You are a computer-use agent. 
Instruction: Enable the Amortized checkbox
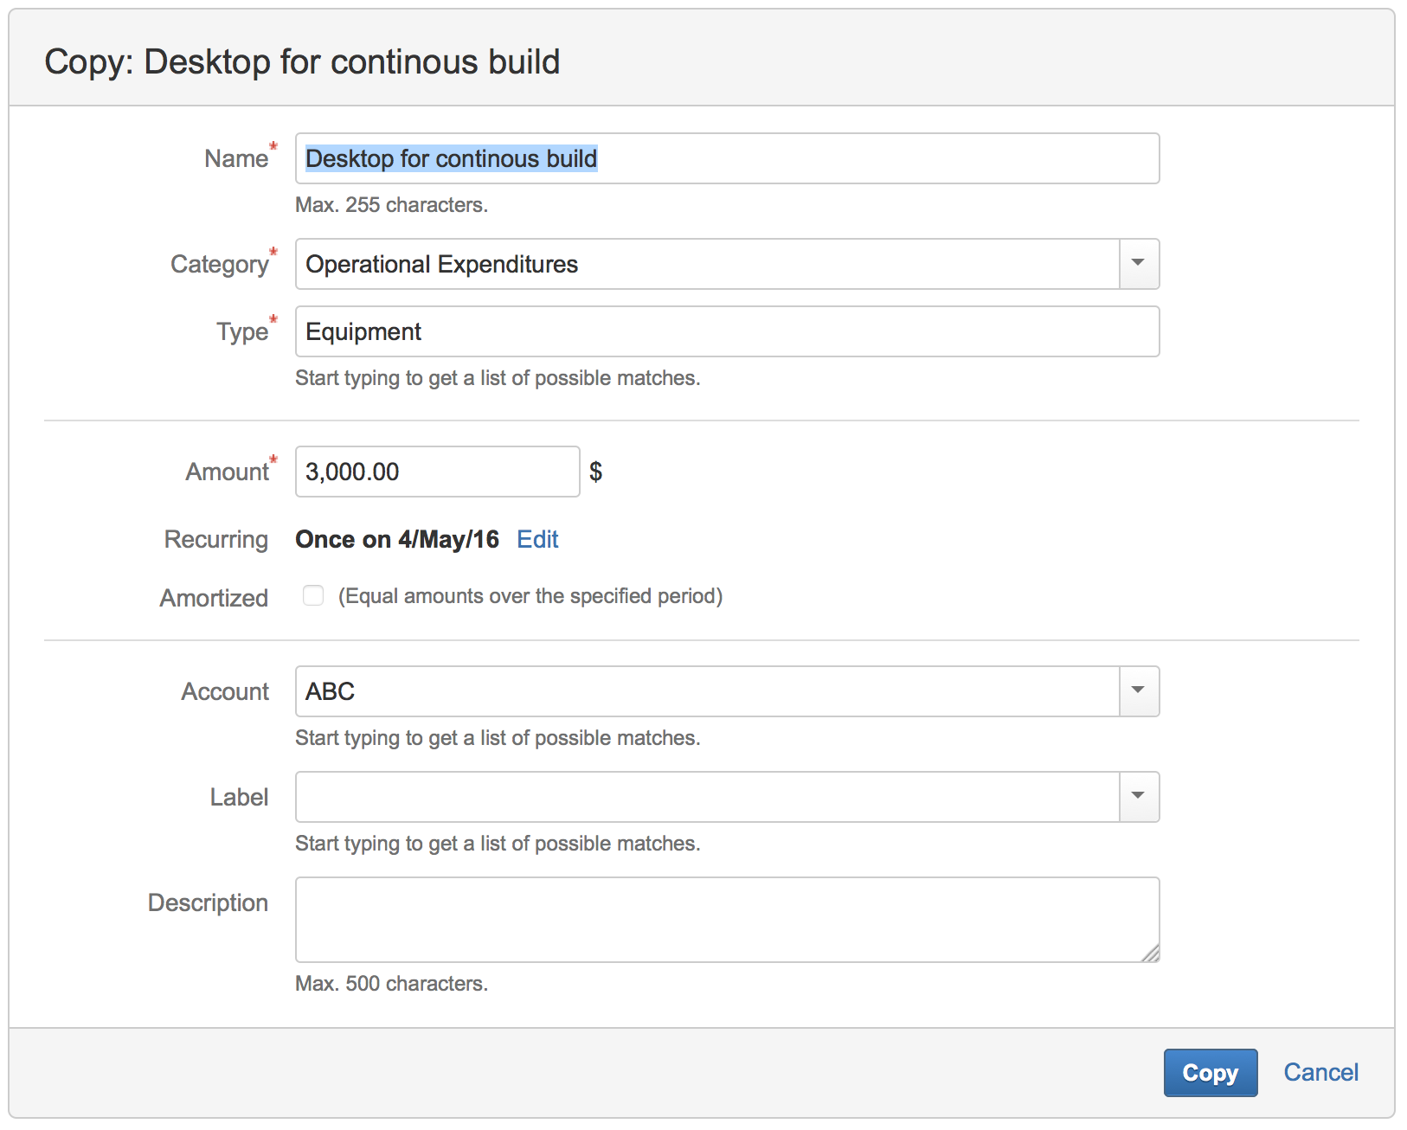click(x=313, y=596)
